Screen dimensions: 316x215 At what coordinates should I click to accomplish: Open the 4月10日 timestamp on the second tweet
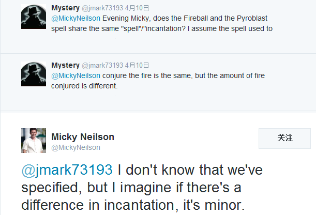[137, 66]
